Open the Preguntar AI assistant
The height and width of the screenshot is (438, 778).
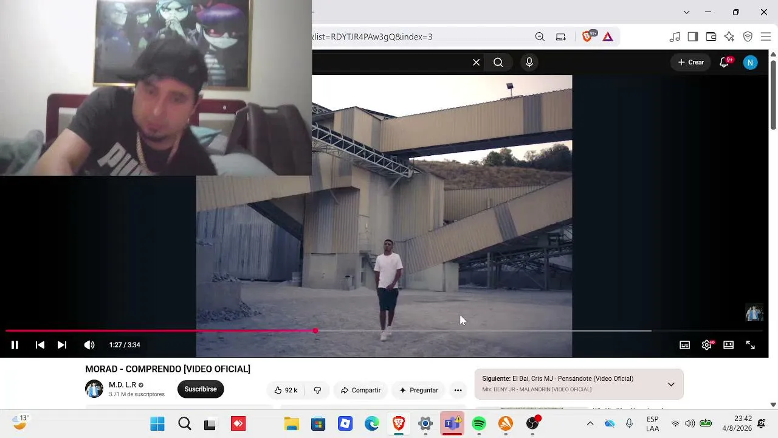(x=419, y=390)
